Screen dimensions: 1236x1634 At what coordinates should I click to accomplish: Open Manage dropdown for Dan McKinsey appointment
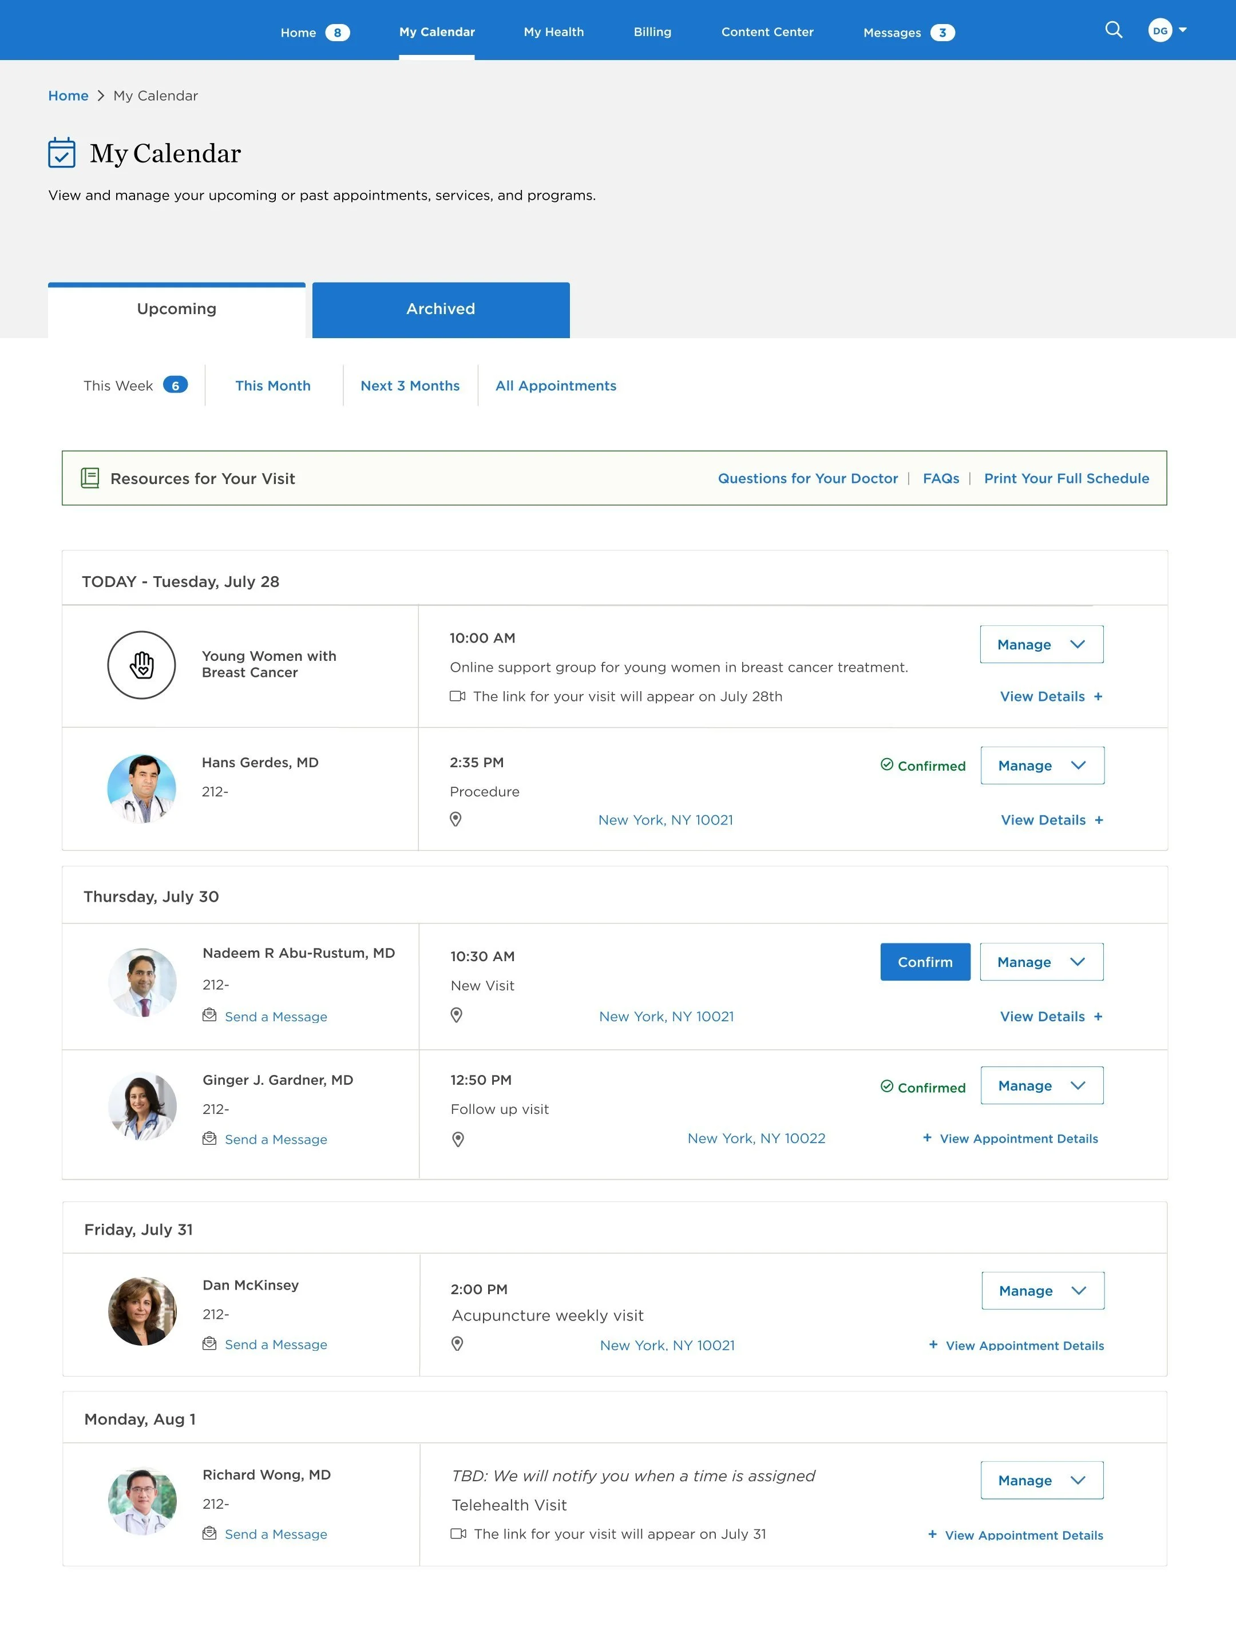[1043, 1291]
